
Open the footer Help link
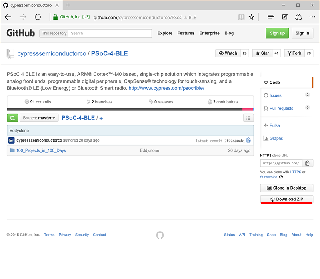pyautogui.click(x=309, y=235)
